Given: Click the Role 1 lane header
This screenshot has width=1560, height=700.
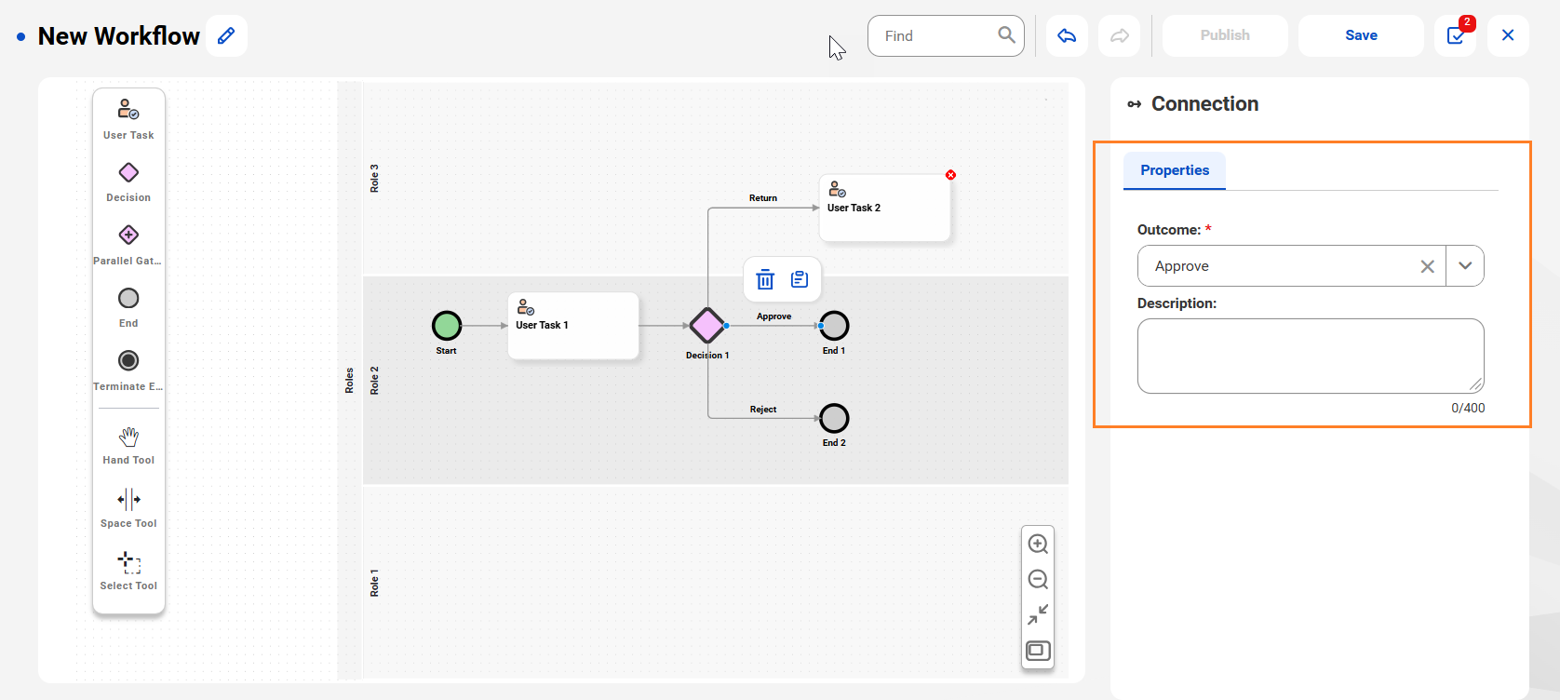Looking at the screenshot, I should coord(375,583).
